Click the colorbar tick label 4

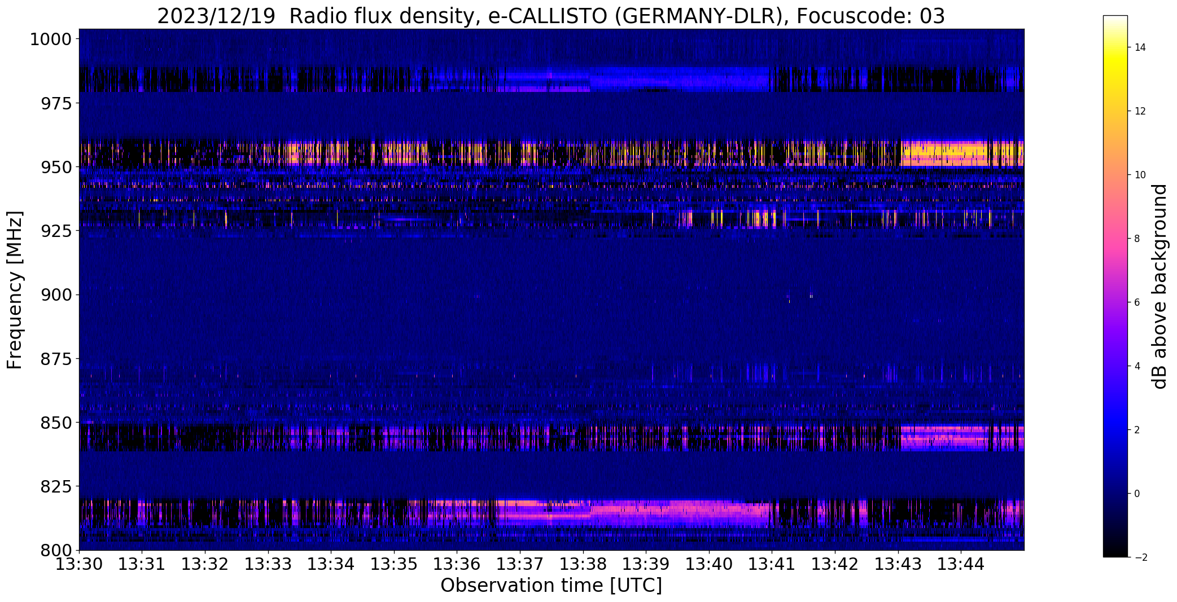tap(1137, 366)
